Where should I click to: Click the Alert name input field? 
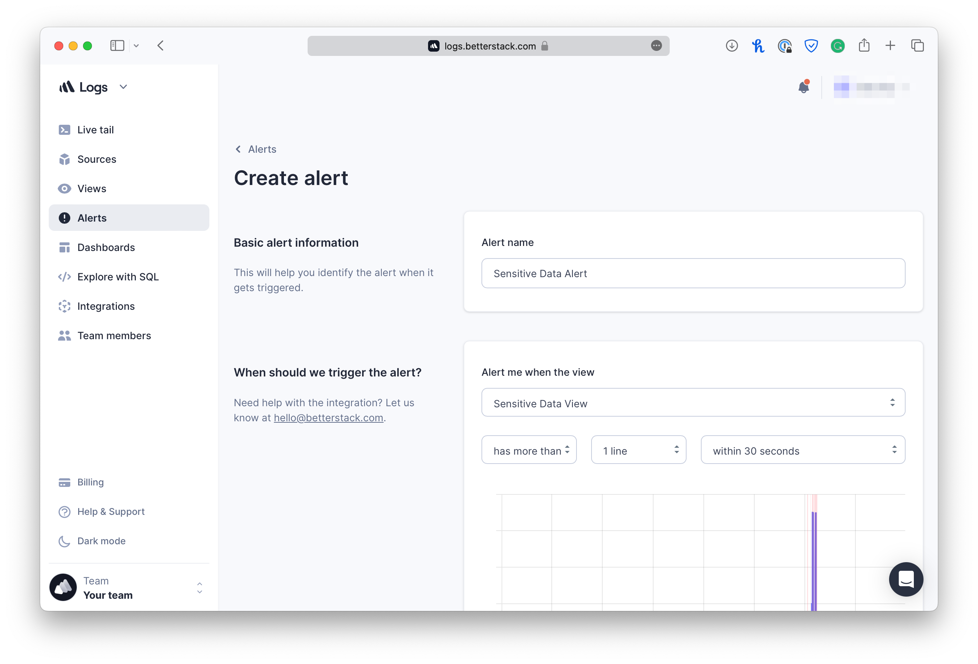point(693,273)
